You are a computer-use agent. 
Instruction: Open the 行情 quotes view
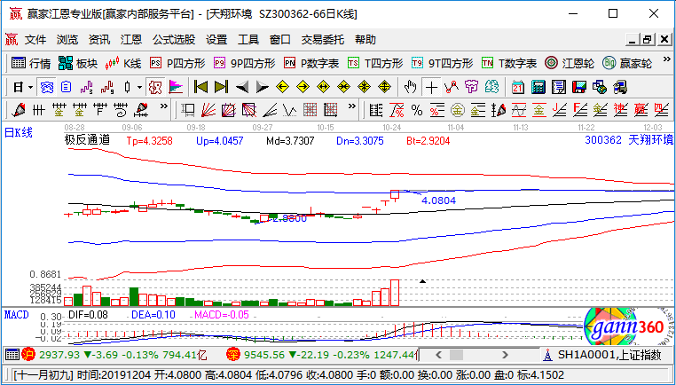[31, 64]
